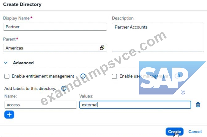Show info about user management

(x=177, y=76)
